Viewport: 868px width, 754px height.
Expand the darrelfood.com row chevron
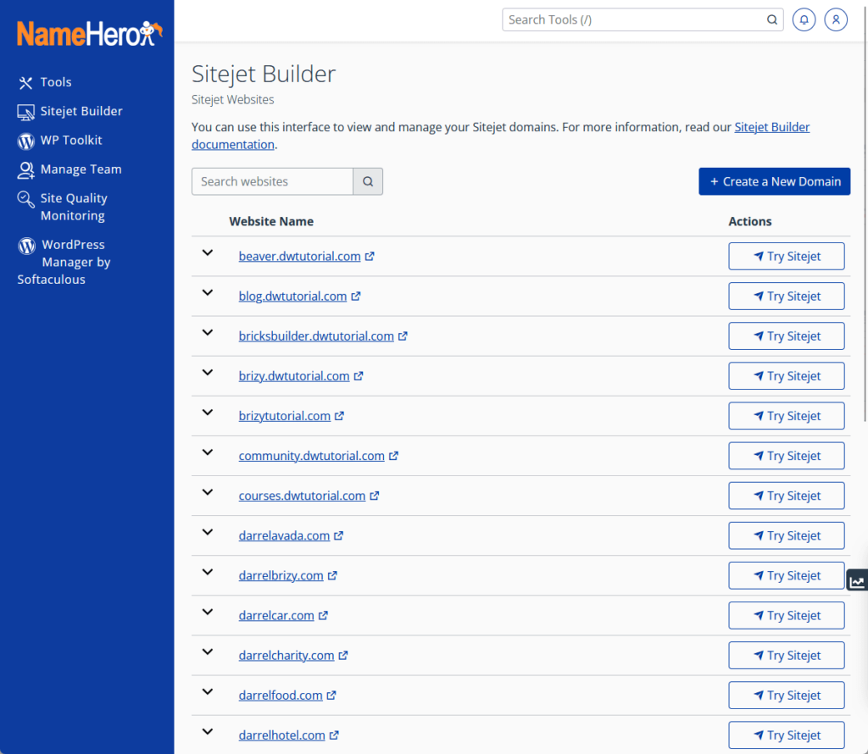click(x=208, y=691)
